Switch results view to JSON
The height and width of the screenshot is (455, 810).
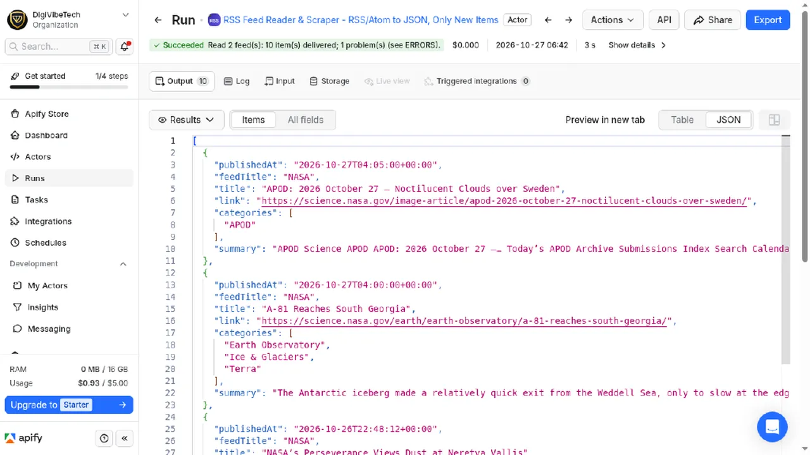728,119
